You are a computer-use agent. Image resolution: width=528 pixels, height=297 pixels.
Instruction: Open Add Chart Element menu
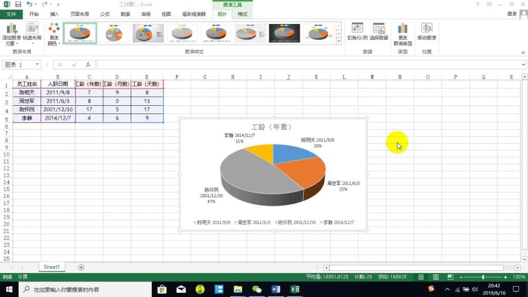(12, 34)
